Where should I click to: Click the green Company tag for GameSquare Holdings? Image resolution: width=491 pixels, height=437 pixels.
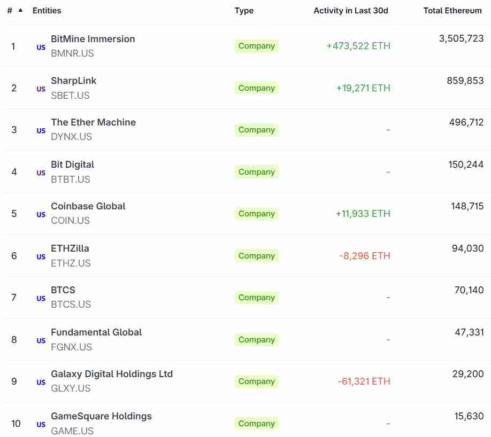[256, 423]
